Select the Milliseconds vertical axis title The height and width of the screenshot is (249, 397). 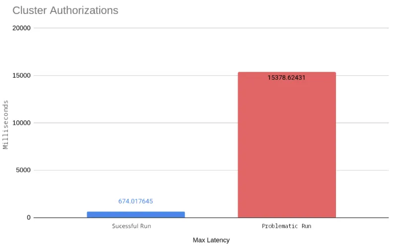coord(6,124)
